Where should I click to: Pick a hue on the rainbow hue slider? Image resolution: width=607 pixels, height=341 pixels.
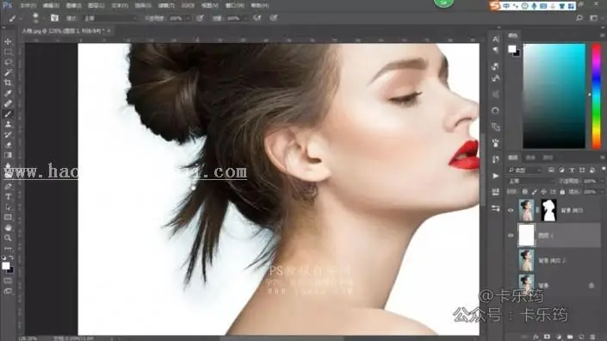point(596,96)
